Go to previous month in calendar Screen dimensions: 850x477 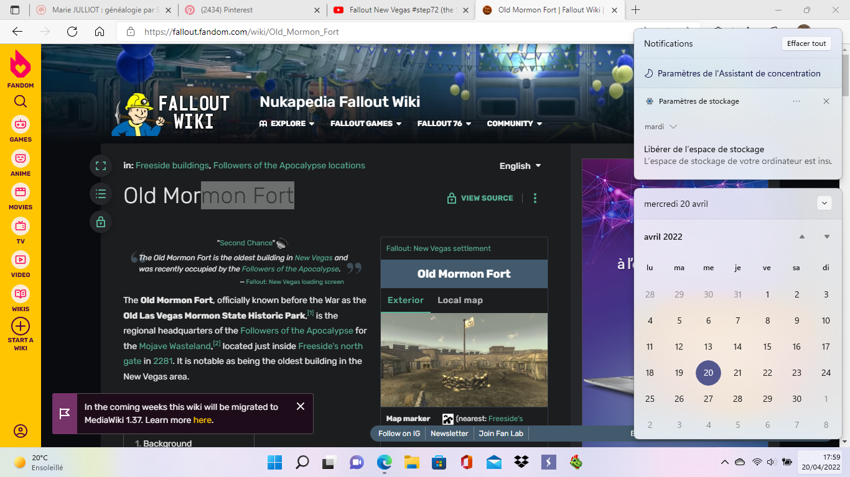[802, 237]
